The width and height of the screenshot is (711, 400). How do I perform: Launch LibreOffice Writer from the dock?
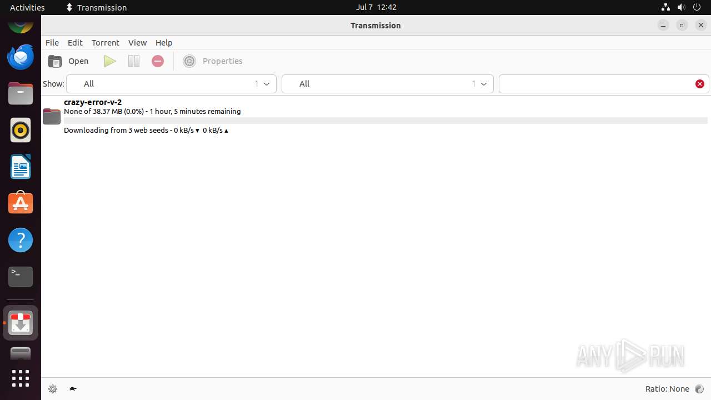pyautogui.click(x=21, y=167)
